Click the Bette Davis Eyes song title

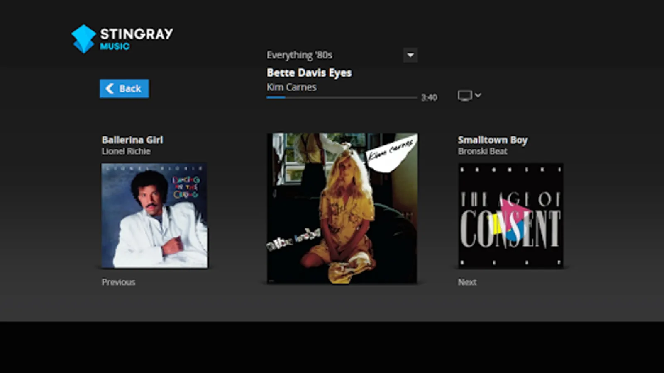pos(309,73)
